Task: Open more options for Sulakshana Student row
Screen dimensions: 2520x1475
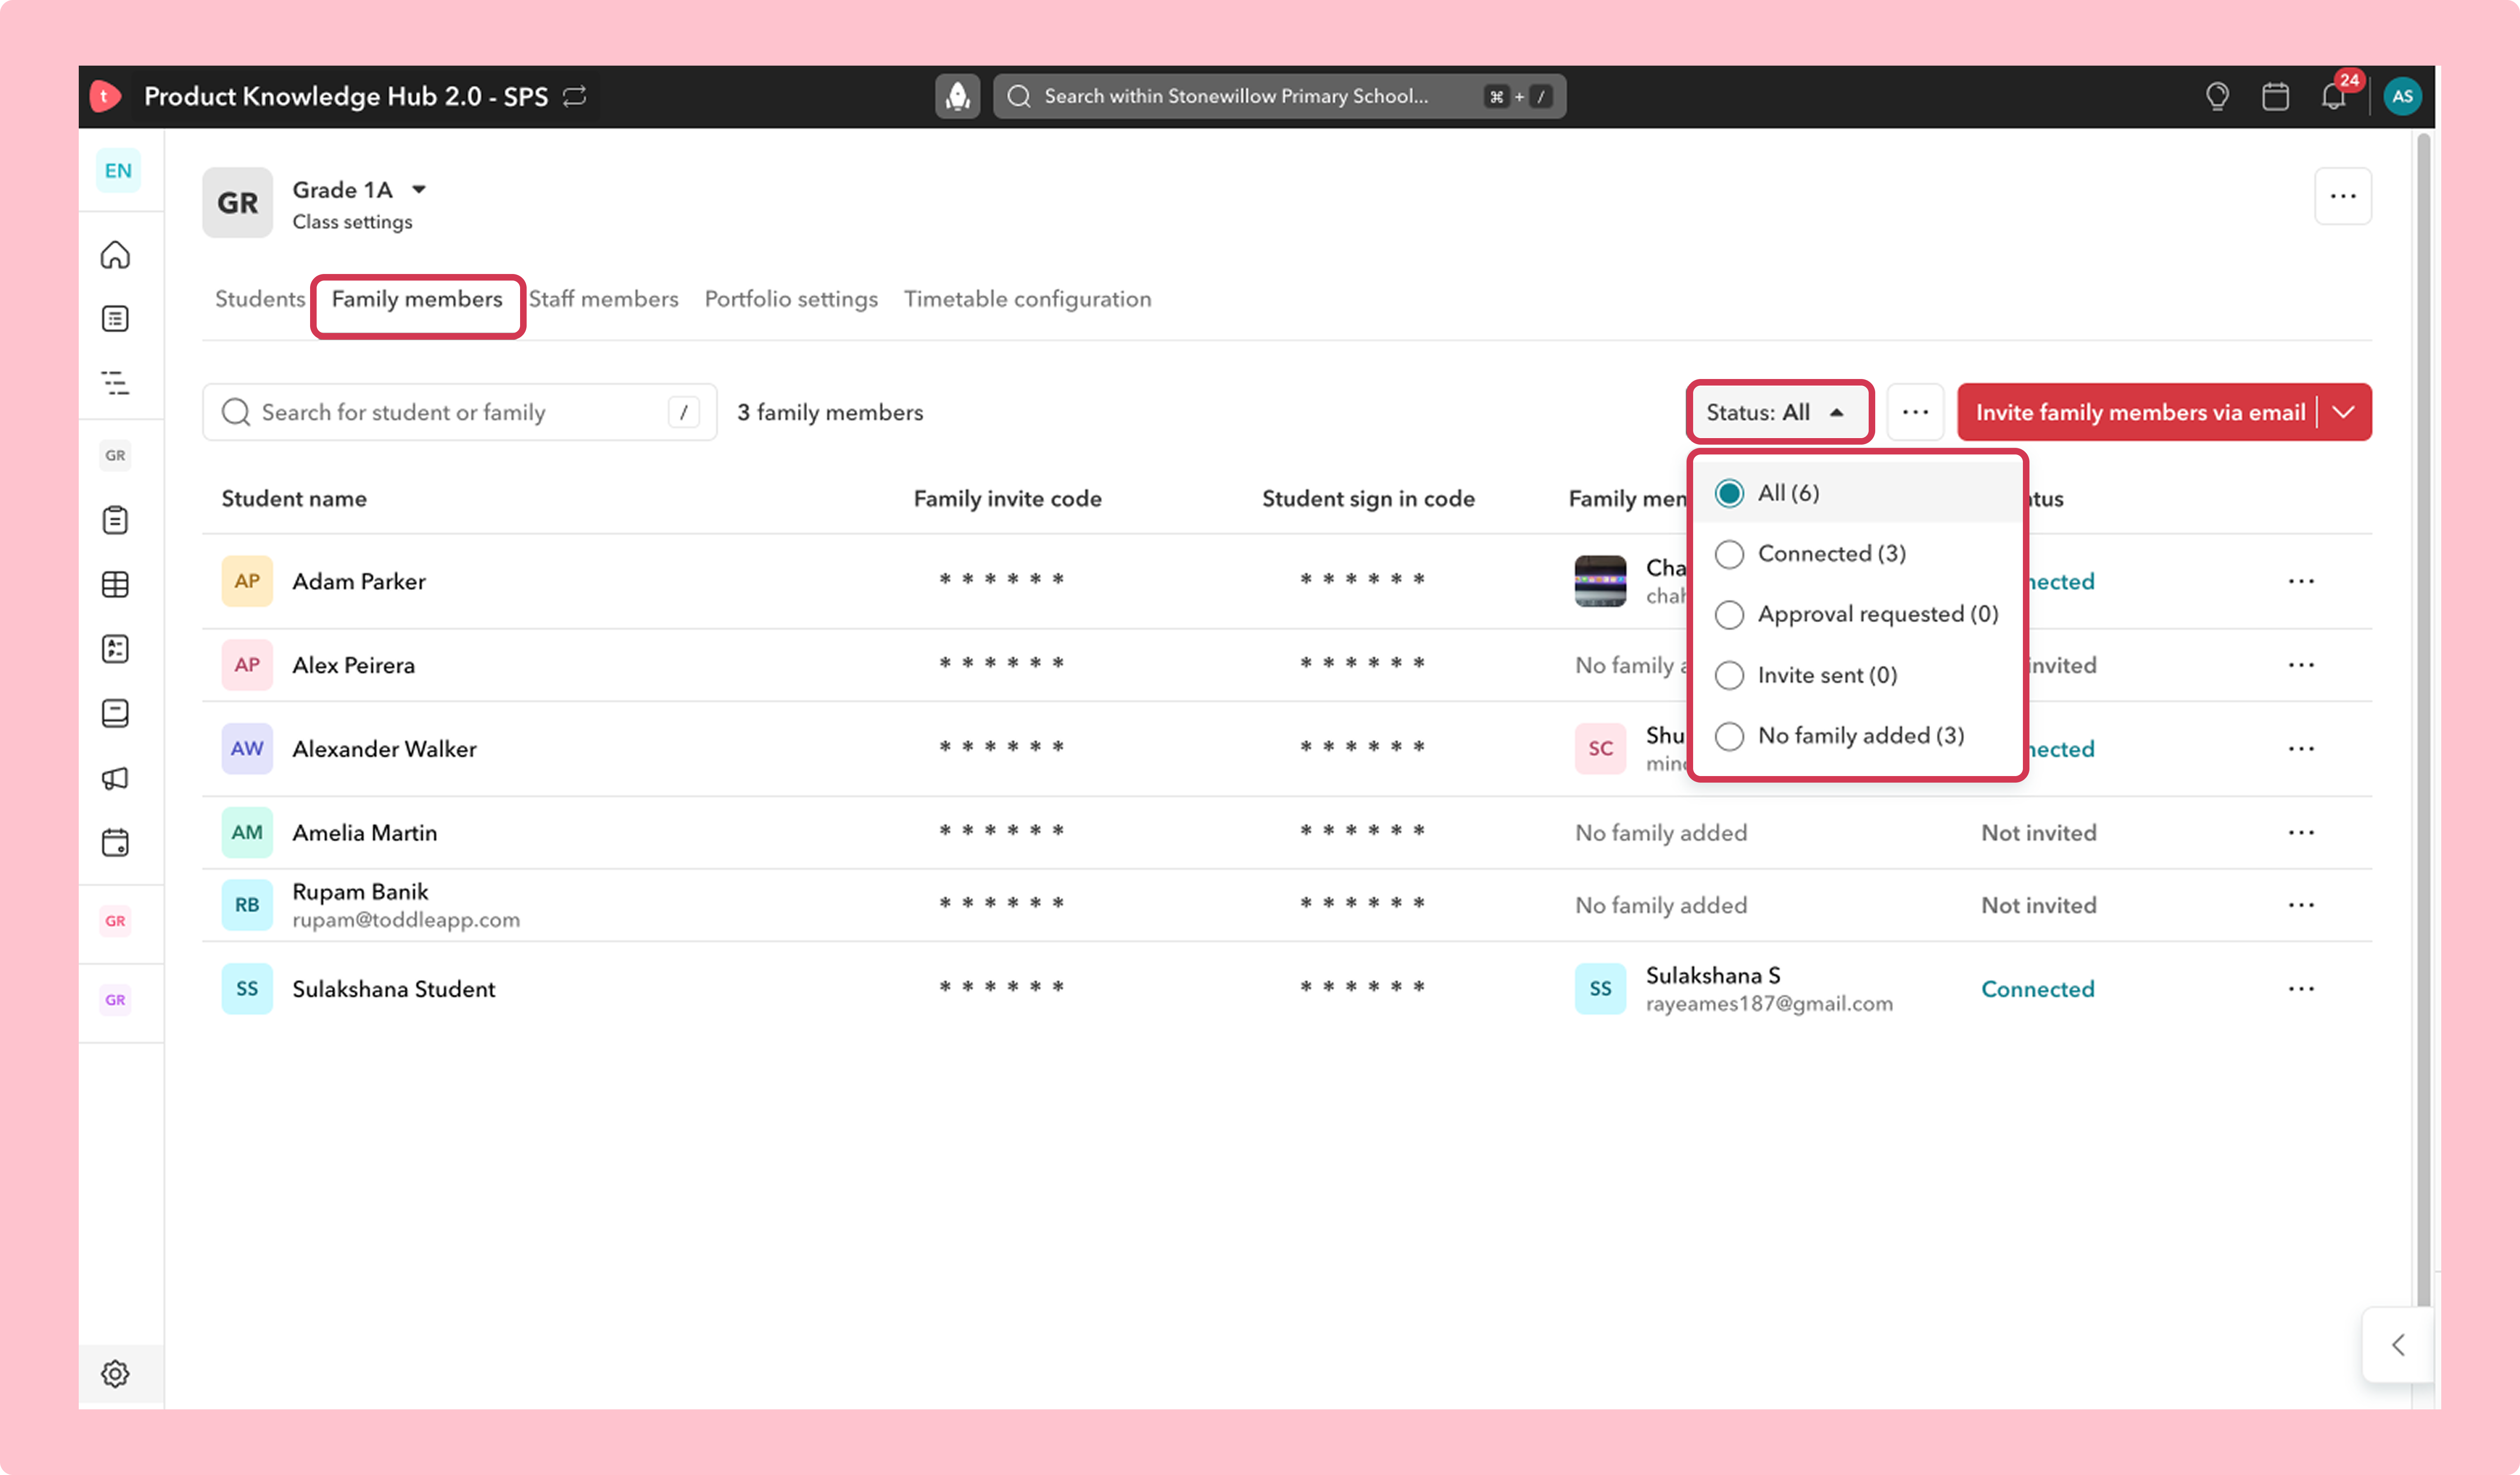Action: pos(2301,989)
